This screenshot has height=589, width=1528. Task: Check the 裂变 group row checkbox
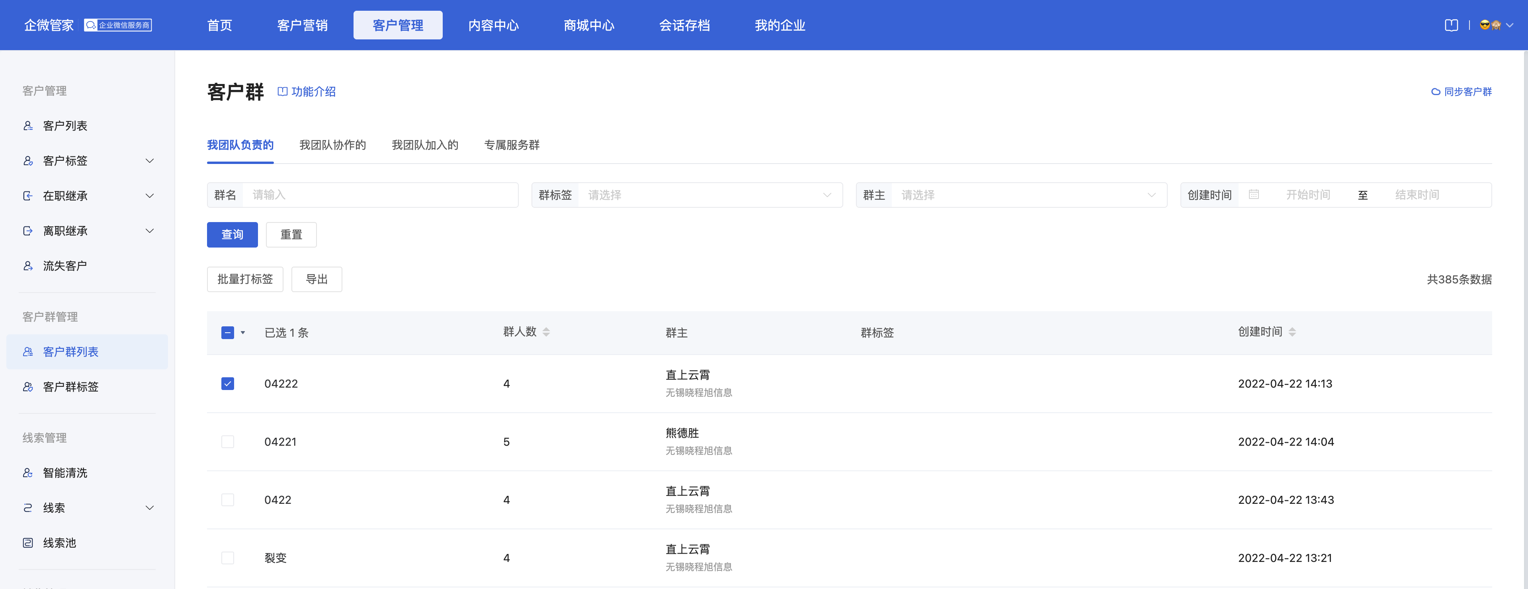pyautogui.click(x=228, y=558)
